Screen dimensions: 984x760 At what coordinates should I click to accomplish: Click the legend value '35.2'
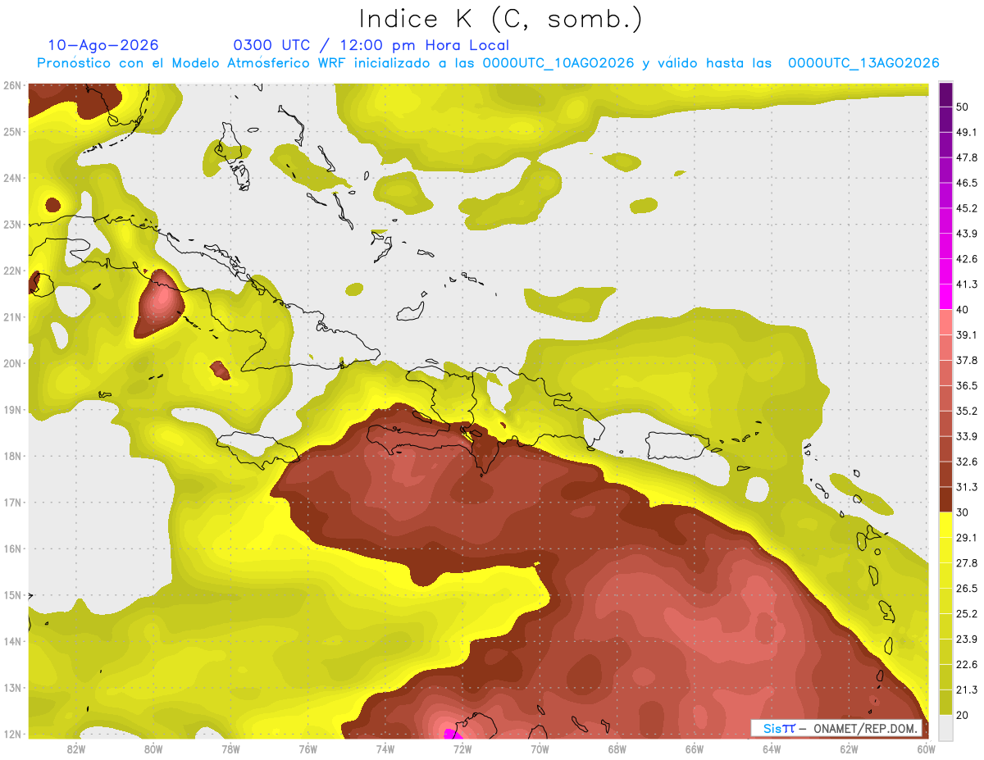coord(967,412)
